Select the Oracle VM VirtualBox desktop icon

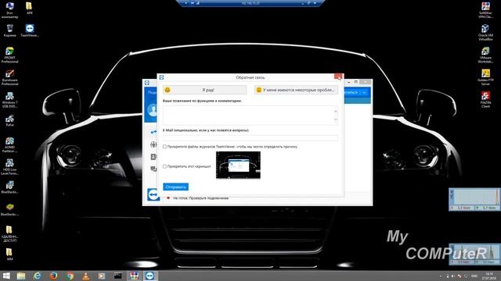(485, 32)
